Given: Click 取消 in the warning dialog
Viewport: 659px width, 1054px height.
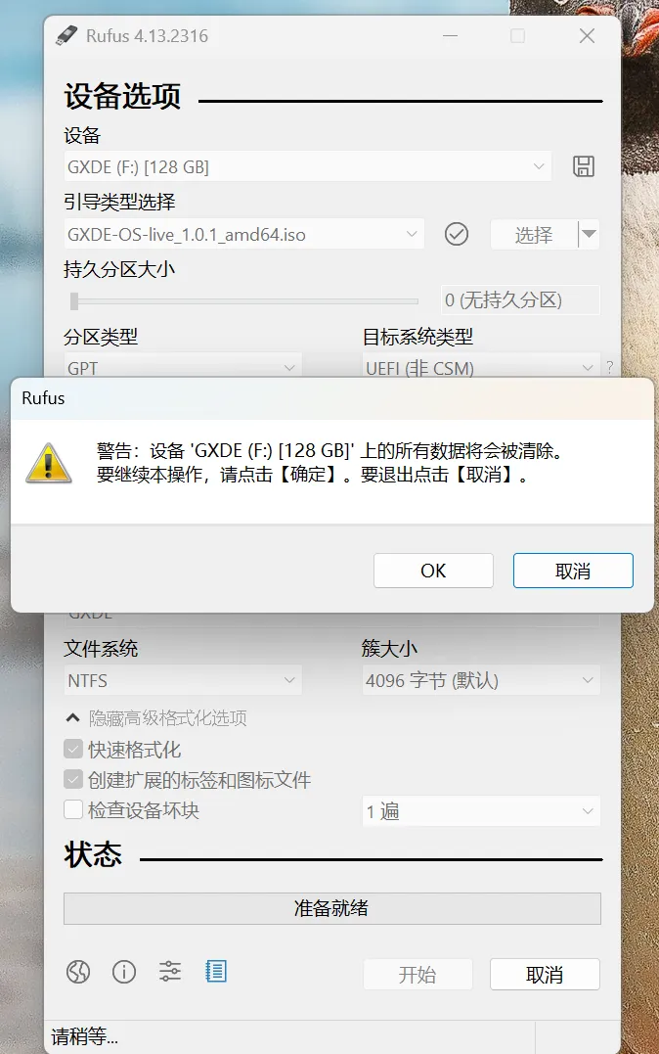Looking at the screenshot, I should tap(573, 571).
